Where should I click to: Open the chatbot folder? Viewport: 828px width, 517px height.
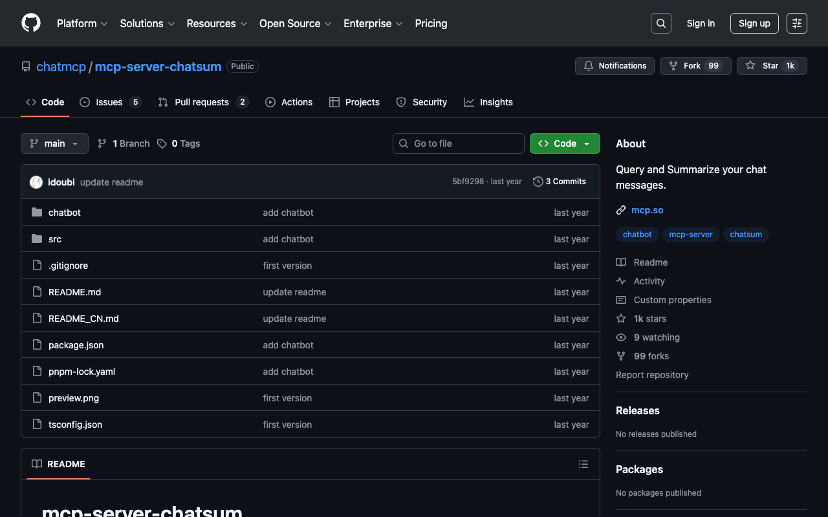(64, 213)
